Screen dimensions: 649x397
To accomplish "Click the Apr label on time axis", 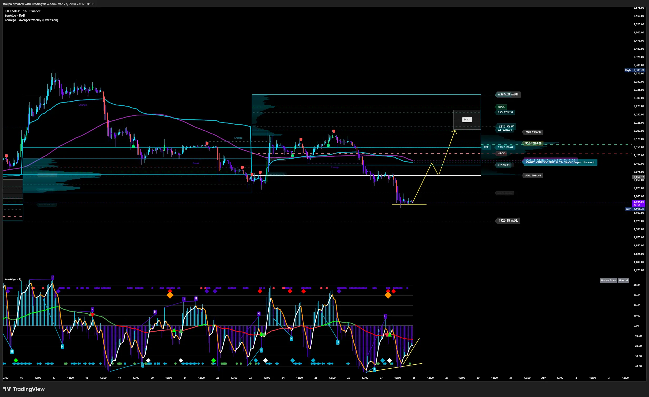I will pyautogui.click(x=543, y=378).
